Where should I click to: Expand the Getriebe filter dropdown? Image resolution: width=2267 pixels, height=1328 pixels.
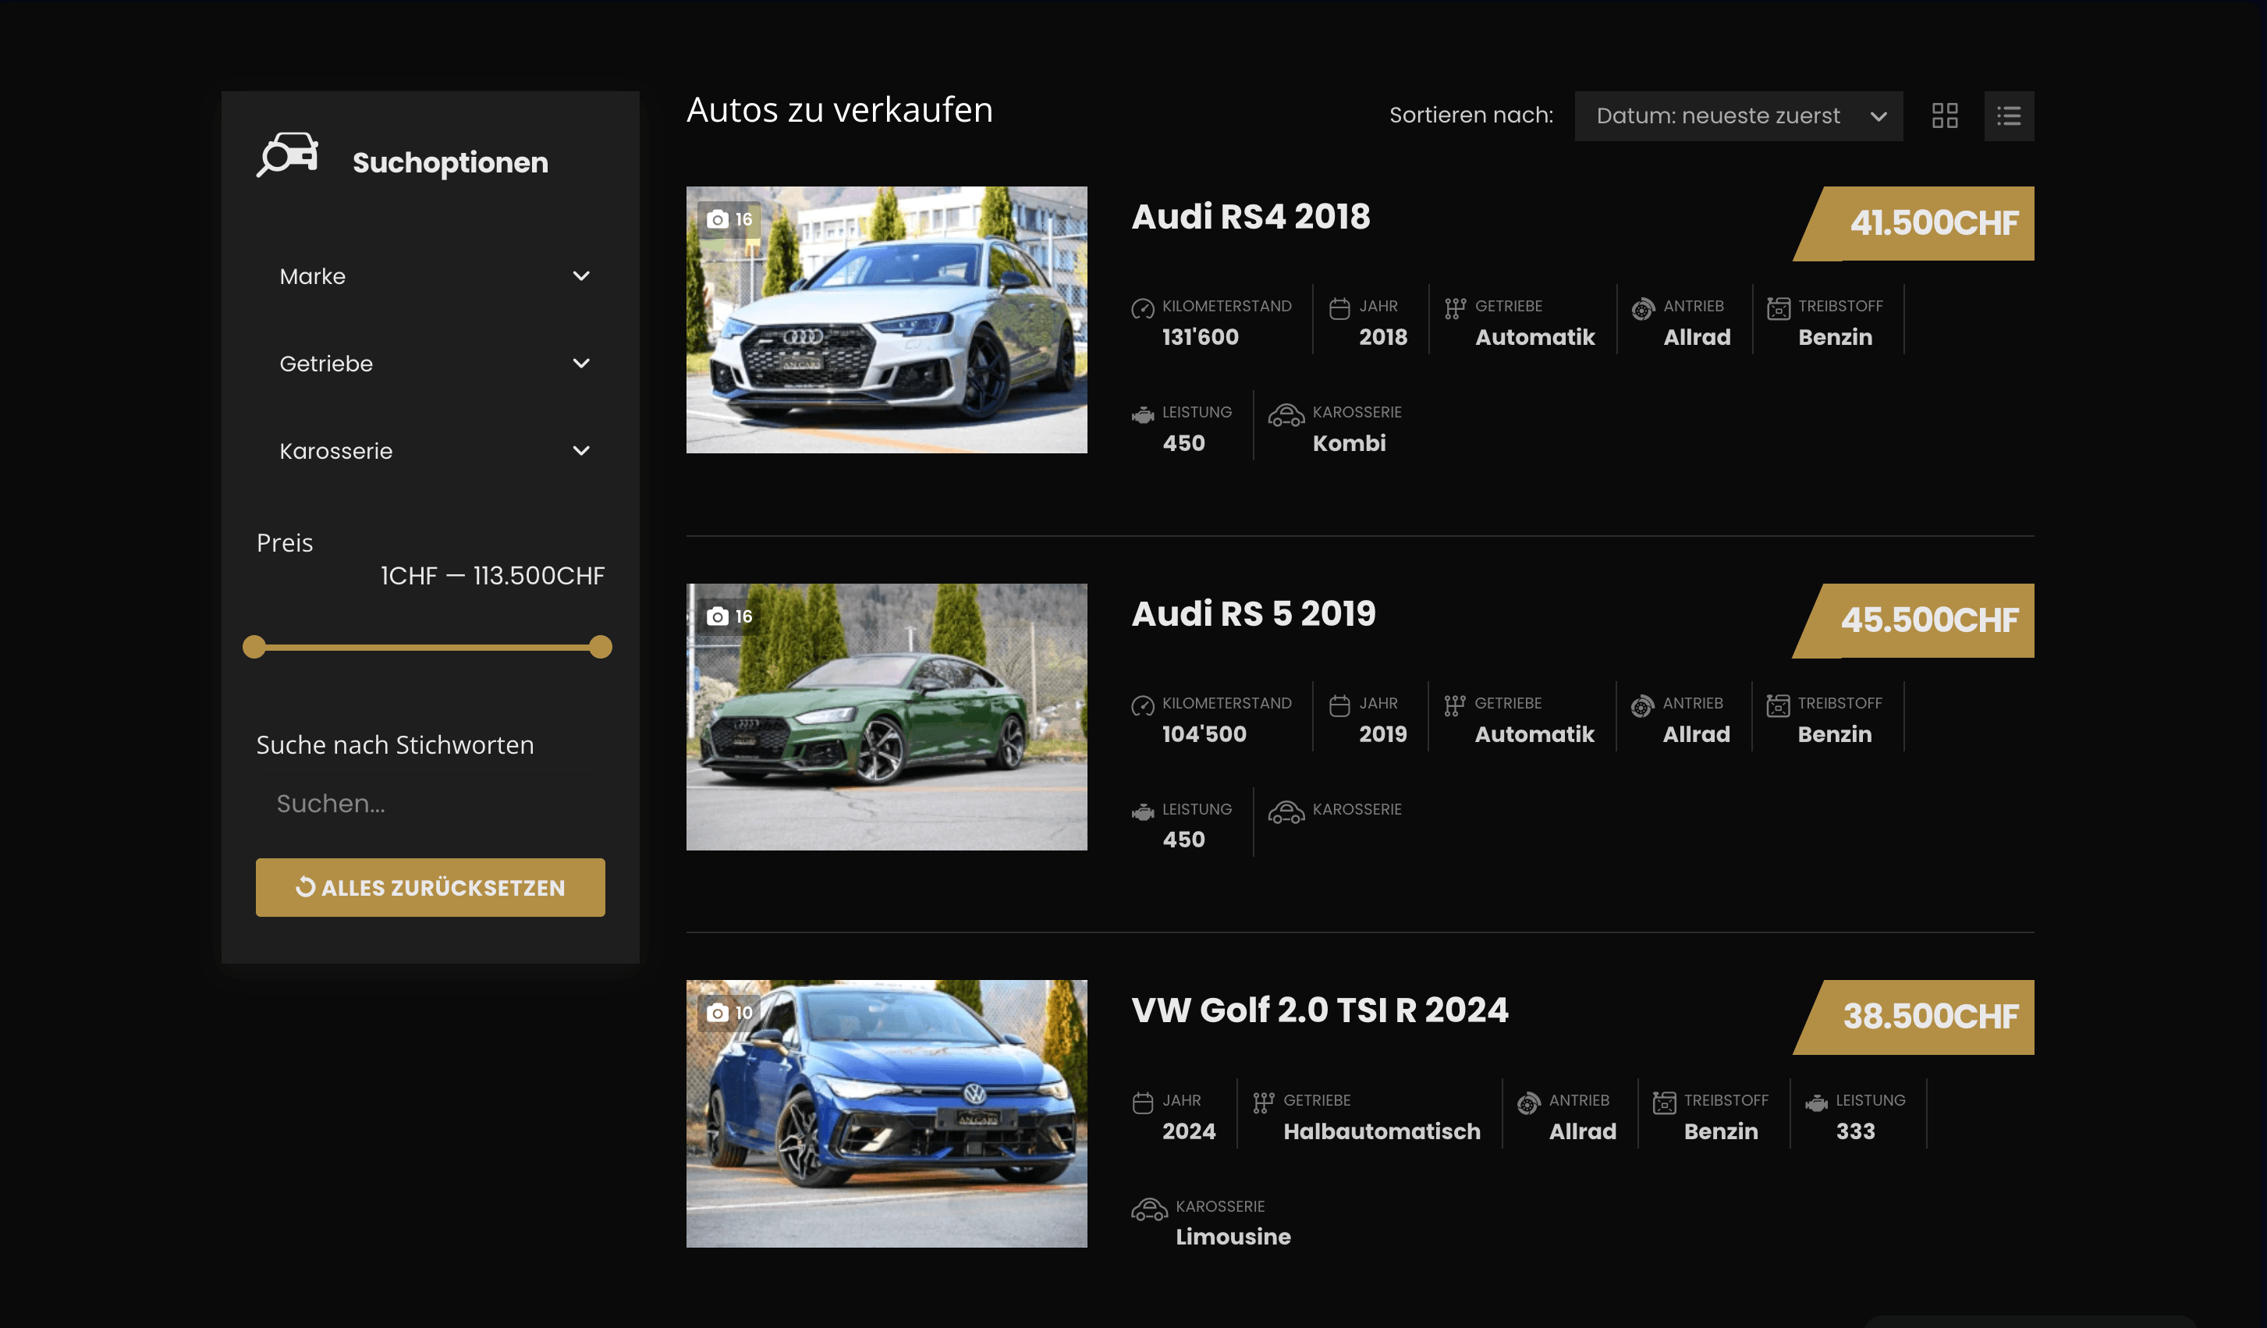[x=431, y=364]
